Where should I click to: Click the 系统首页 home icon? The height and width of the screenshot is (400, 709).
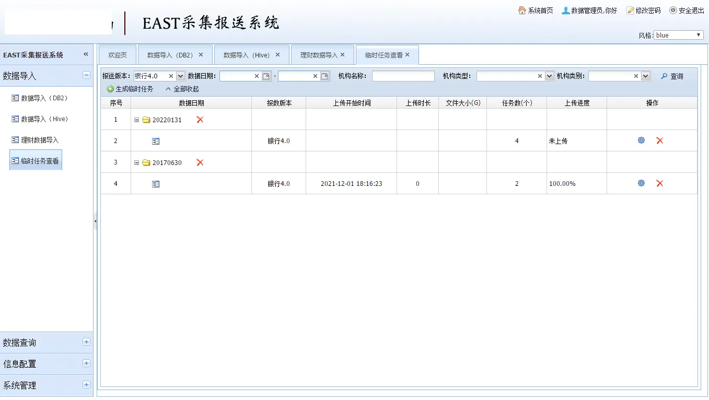[x=522, y=10]
